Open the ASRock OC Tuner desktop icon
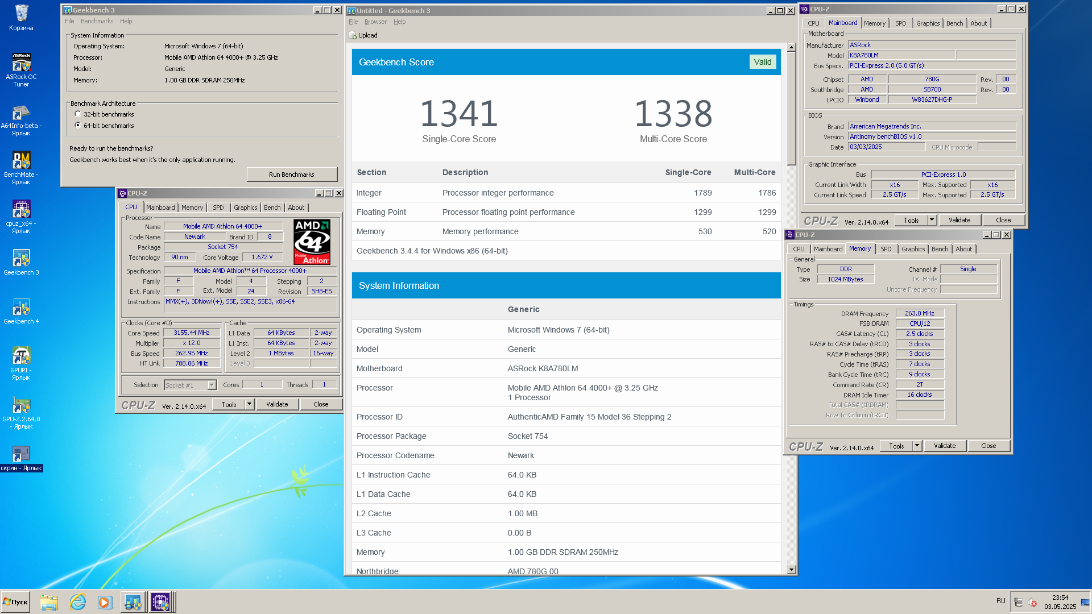The height and width of the screenshot is (614, 1092). 21,69
